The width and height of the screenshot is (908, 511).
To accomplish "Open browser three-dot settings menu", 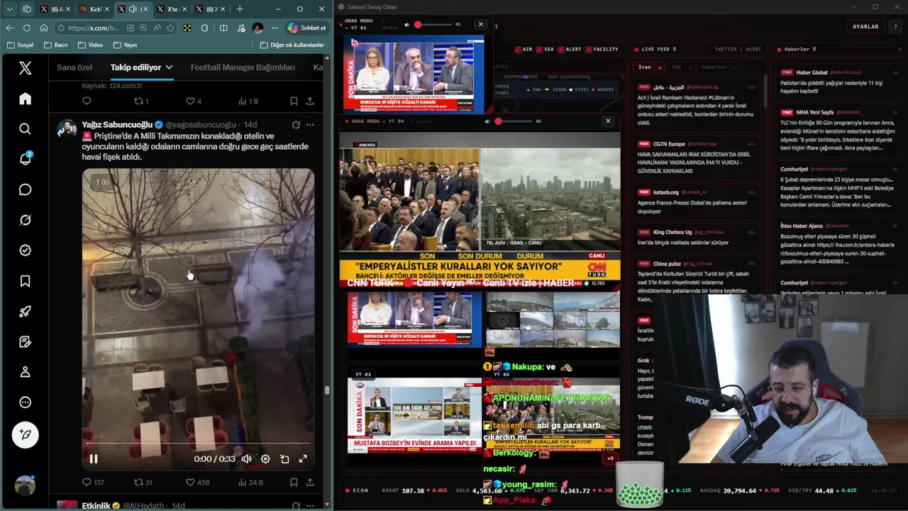I will click(275, 28).
